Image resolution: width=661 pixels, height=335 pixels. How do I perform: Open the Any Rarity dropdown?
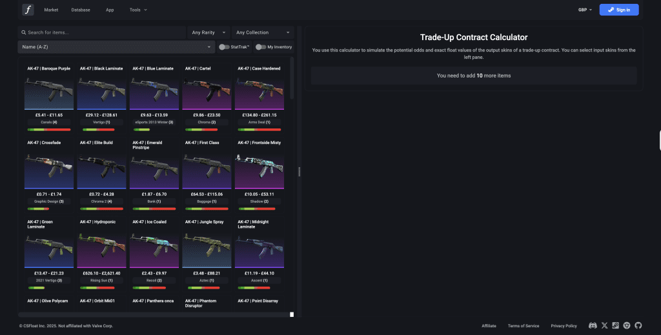(x=208, y=32)
